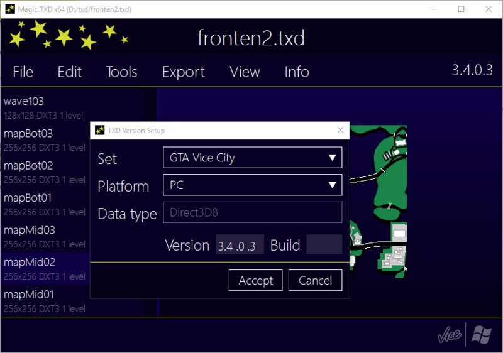The image size is (503, 353).
Task: Click the Cancel button
Action: click(316, 280)
